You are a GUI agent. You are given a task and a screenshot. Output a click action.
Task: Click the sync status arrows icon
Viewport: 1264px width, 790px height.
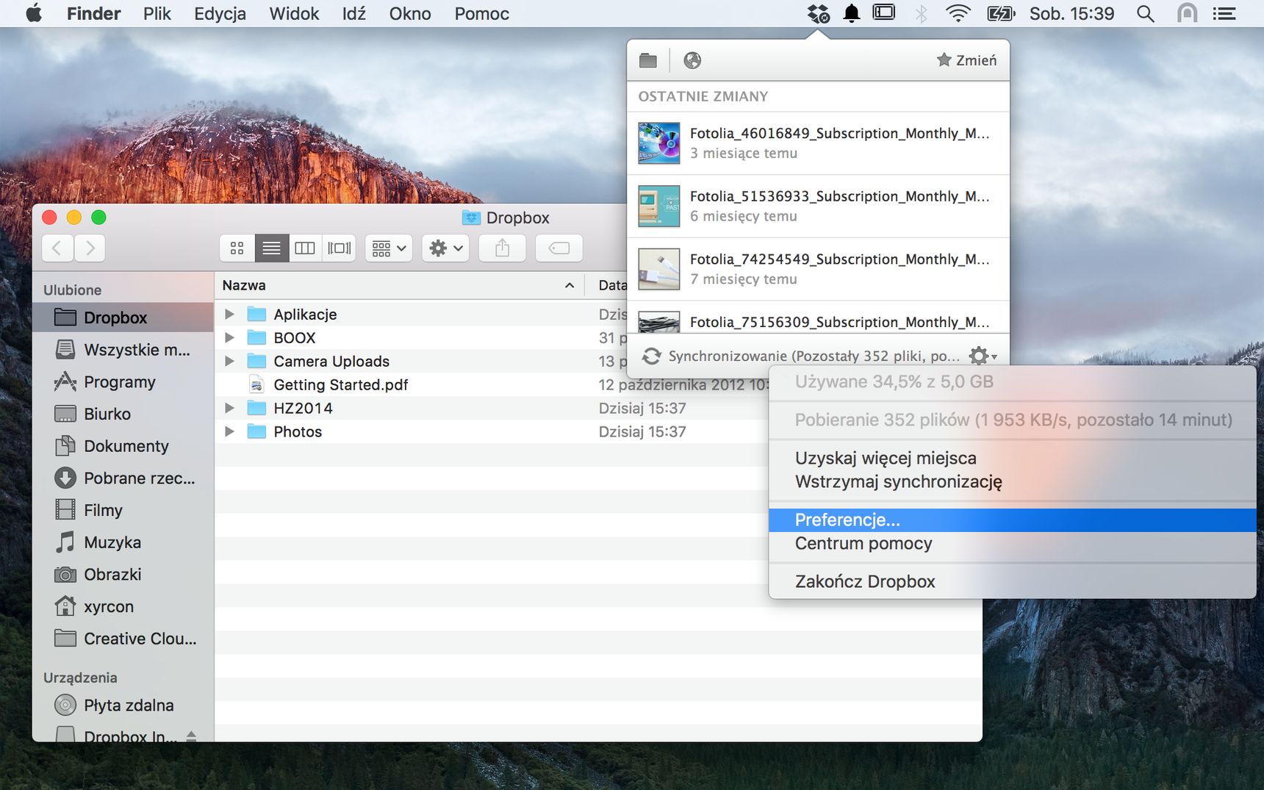point(651,356)
